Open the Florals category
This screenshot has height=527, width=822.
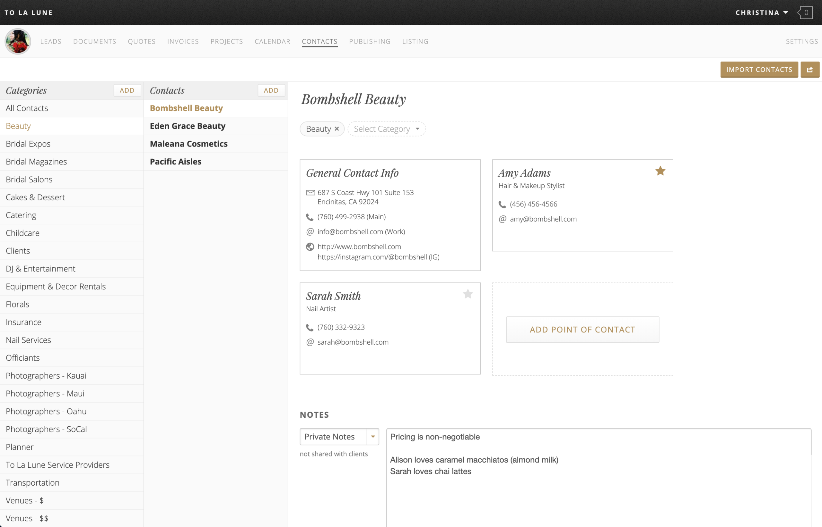(72, 304)
